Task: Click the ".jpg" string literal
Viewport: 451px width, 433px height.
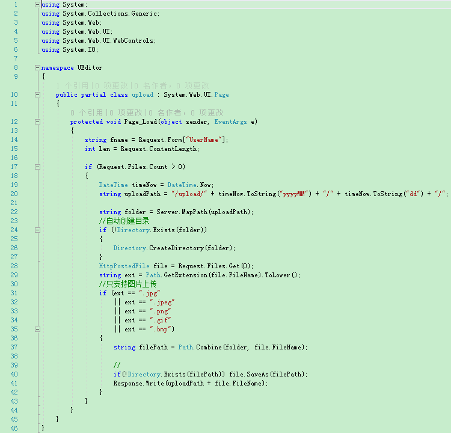Action: coord(149,293)
